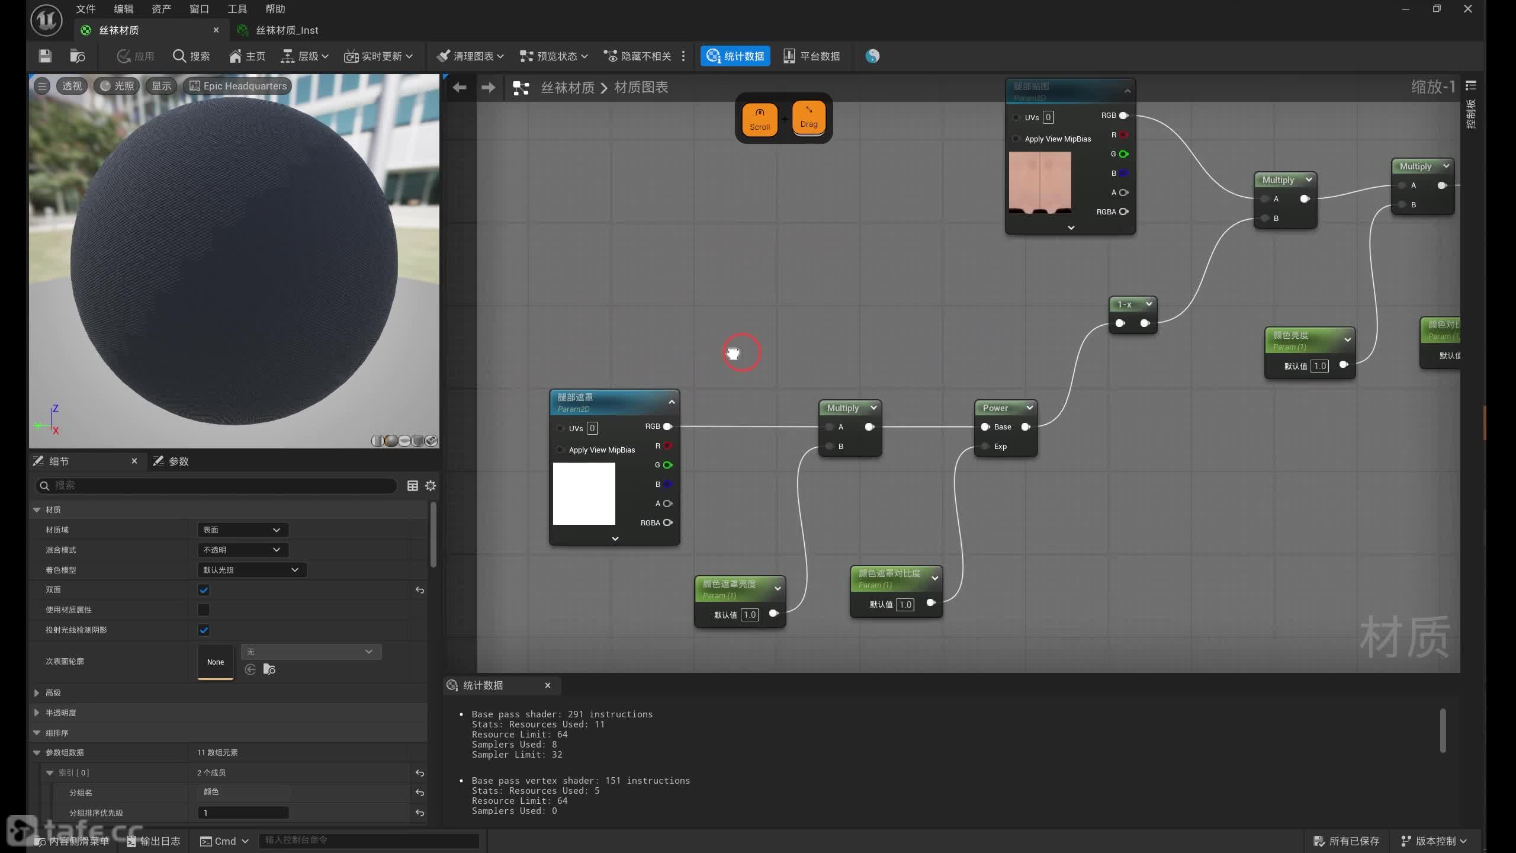
Task: Browse to 次表面轮廓 asset in content browser
Action: (269, 669)
